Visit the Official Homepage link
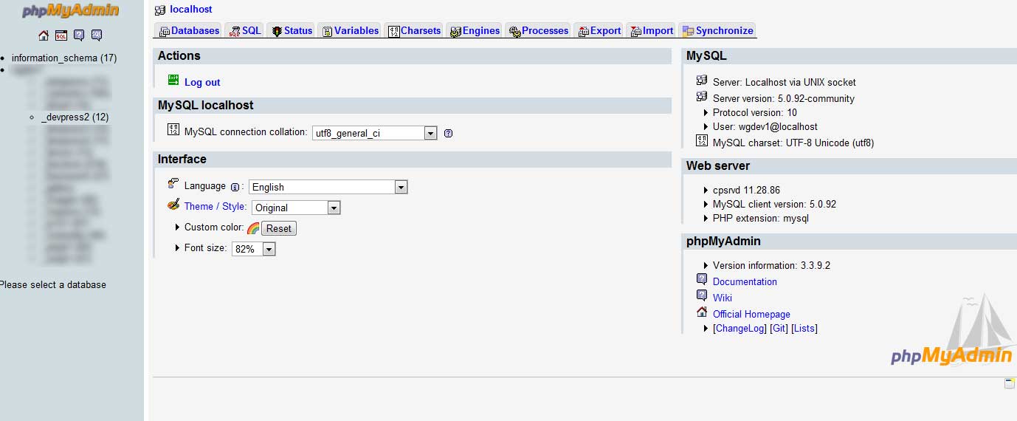The image size is (1017, 421). [751, 314]
